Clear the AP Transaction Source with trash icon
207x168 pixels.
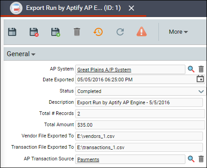201,159
